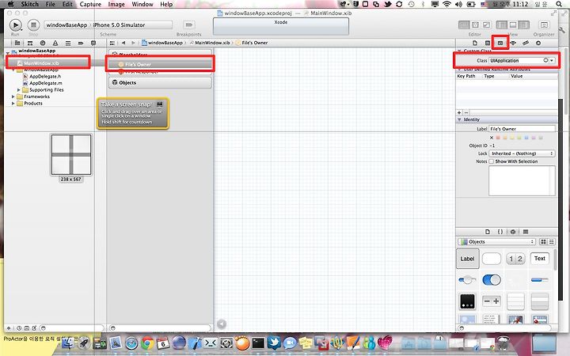Click the Stop button in Xcode toolbar
This screenshot has height=356, width=570.
point(33,25)
